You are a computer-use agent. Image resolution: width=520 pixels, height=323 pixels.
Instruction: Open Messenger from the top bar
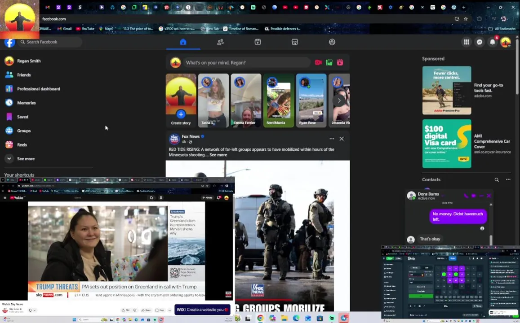tap(480, 42)
